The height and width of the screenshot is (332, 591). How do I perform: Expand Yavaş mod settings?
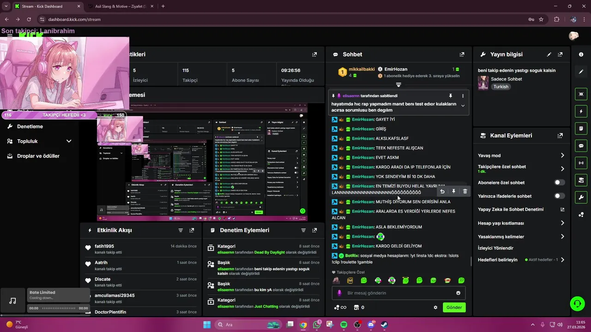562,155
